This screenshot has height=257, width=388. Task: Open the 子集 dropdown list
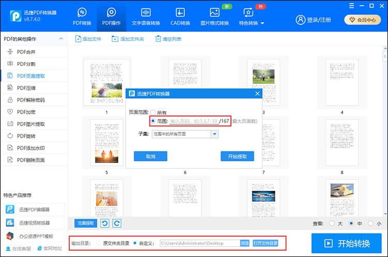click(x=215, y=134)
